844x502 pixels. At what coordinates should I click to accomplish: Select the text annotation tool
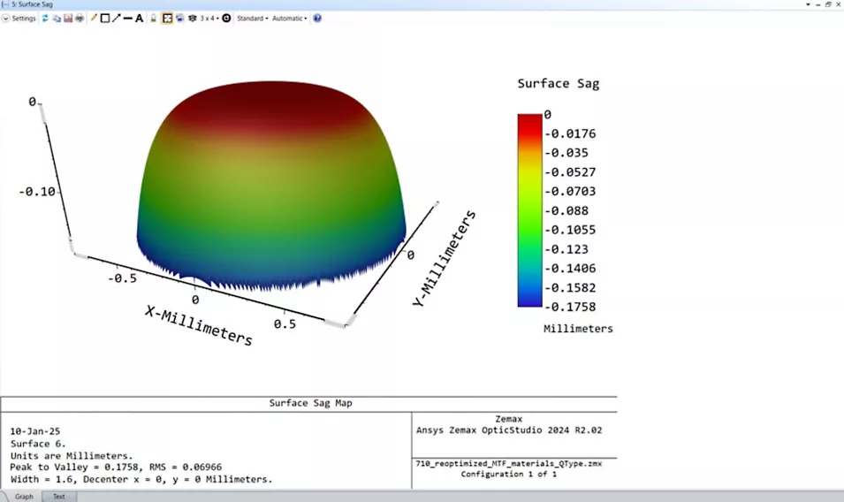coord(140,19)
